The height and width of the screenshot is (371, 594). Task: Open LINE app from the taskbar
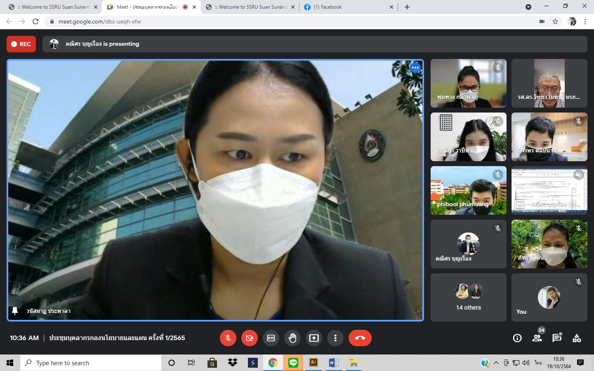pos(293,363)
